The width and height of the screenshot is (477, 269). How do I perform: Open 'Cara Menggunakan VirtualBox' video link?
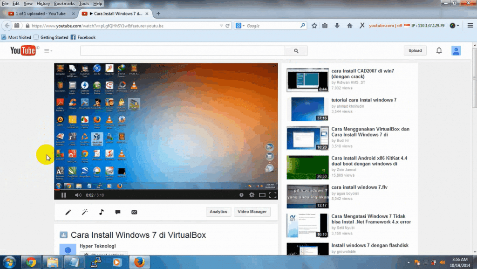370,132
